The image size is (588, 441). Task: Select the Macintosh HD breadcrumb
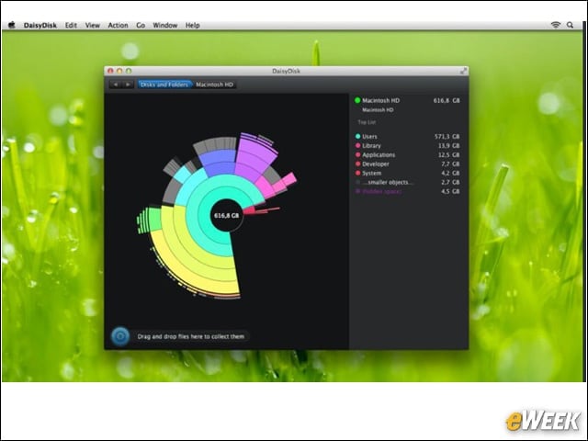(x=214, y=85)
